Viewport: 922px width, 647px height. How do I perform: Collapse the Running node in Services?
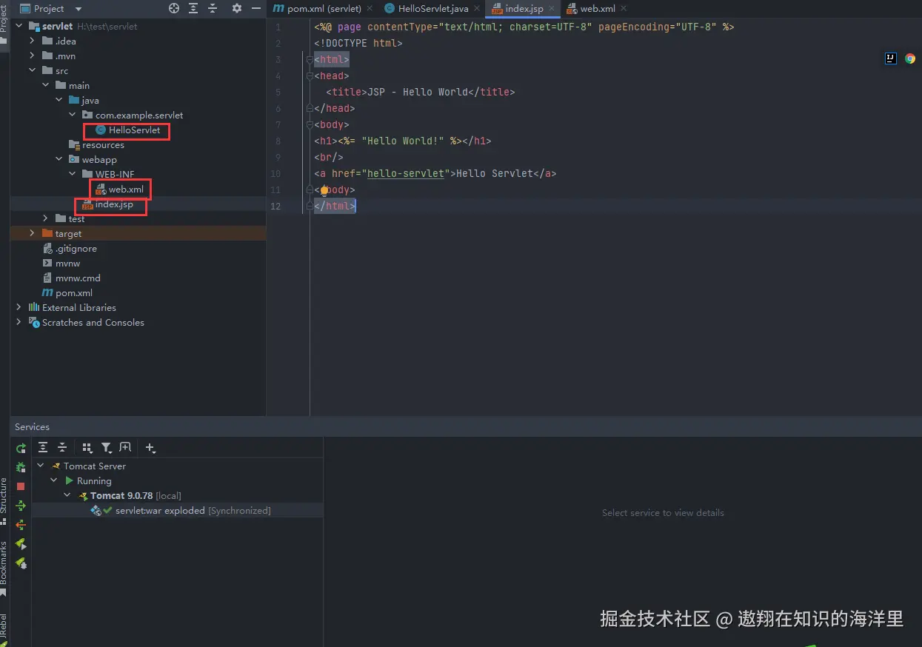click(x=54, y=480)
